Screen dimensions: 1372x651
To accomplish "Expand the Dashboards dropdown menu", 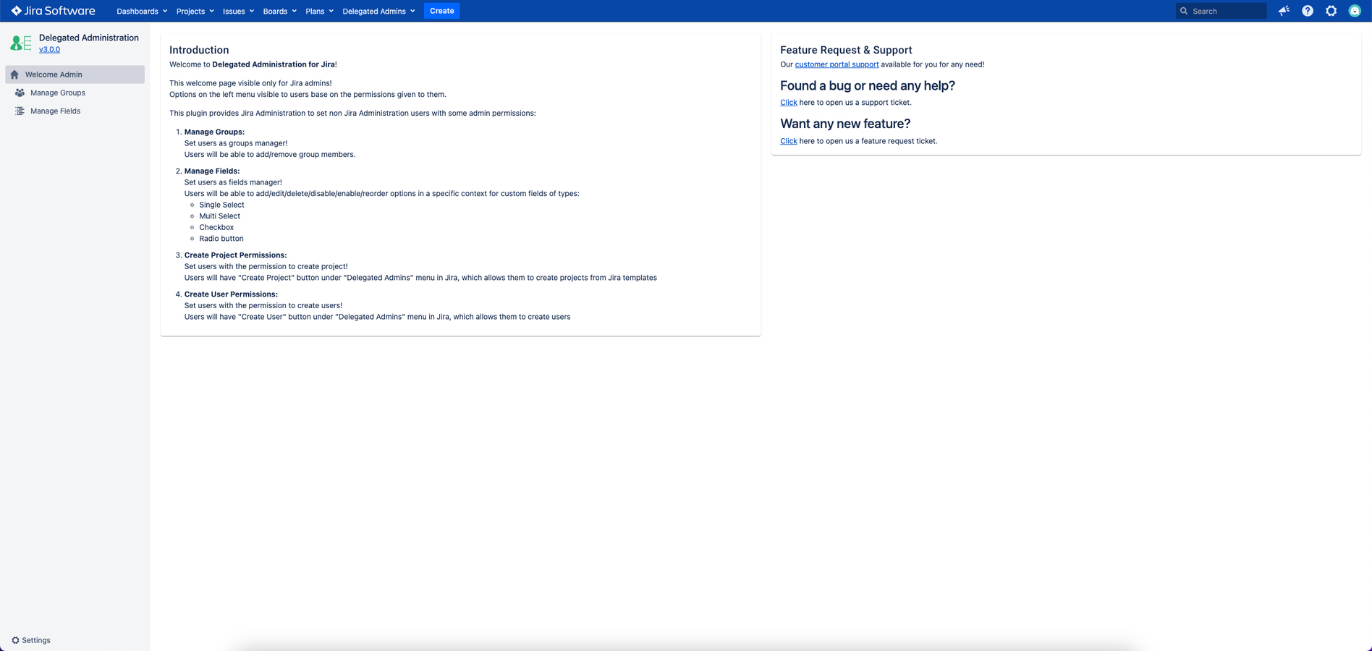I will click(142, 11).
